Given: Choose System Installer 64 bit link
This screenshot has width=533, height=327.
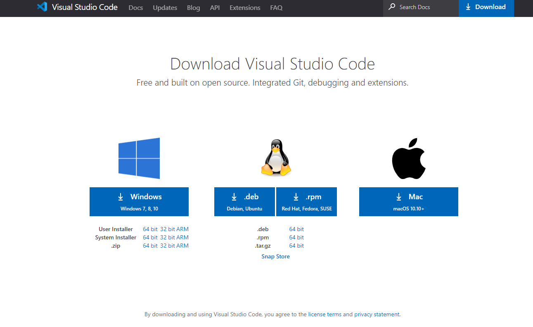Looking at the screenshot, I should click(150, 237).
